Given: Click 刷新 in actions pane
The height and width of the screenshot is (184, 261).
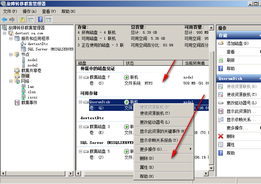Looking at the screenshot, I should pos(231,60).
